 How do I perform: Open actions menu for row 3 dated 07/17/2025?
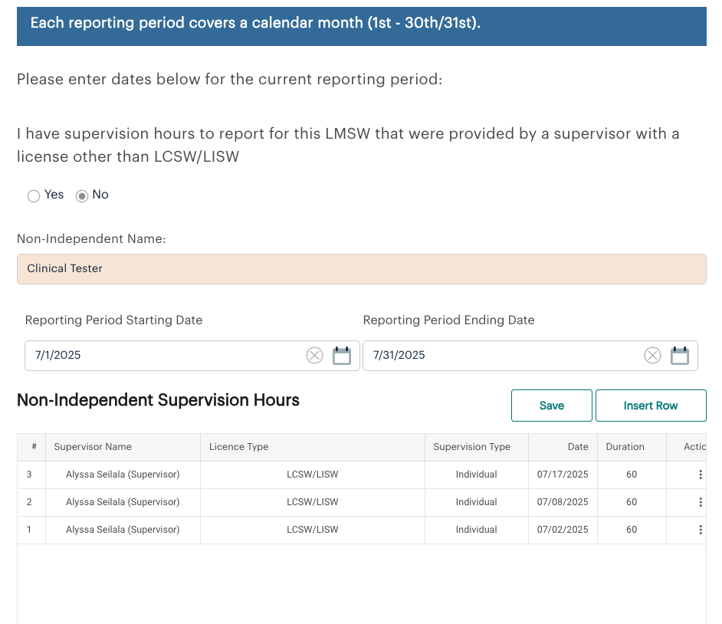tap(701, 475)
